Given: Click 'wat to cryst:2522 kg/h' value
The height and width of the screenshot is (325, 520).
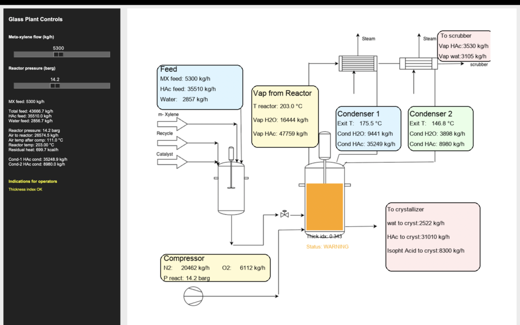Looking at the screenshot, I should click(x=416, y=223).
